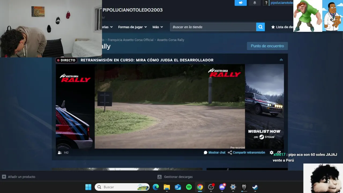The width and height of the screenshot is (343, 193).
Task: Collapse the broadcast panel with the chevron
Action: click(x=281, y=60)
